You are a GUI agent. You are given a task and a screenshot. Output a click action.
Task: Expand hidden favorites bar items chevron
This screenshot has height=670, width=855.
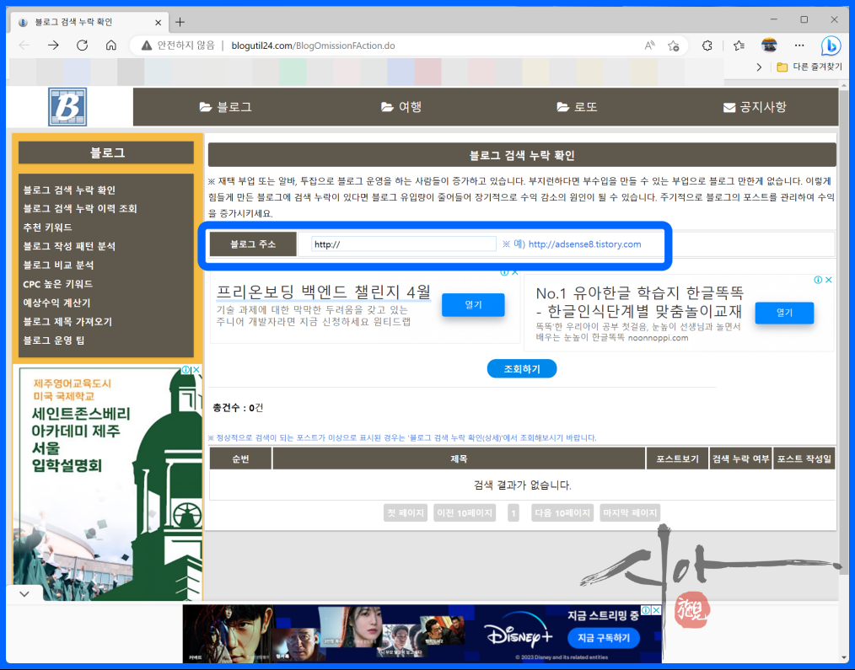759,67
